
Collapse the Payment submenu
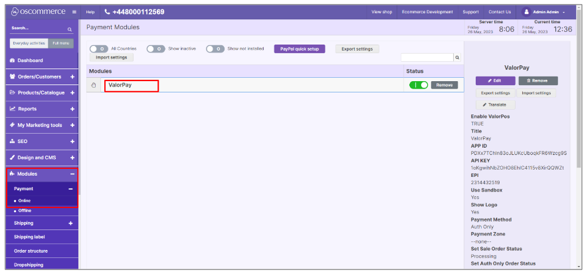[70, 189]
